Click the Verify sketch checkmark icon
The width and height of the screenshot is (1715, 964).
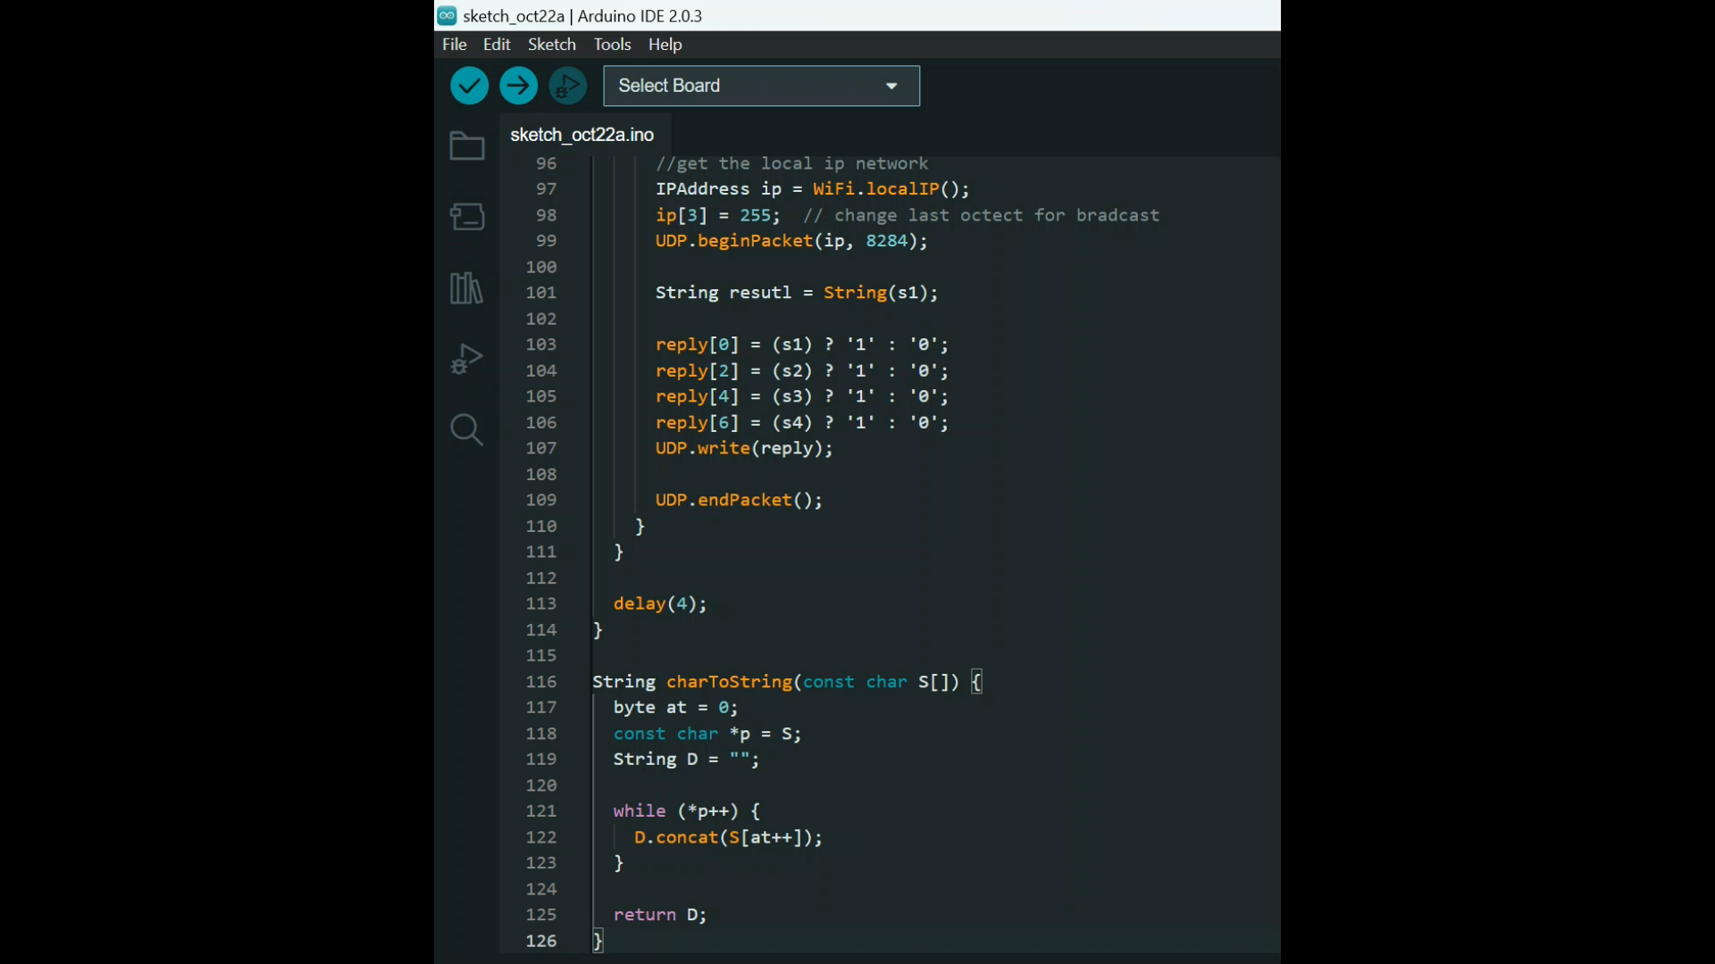coord(469,85)
